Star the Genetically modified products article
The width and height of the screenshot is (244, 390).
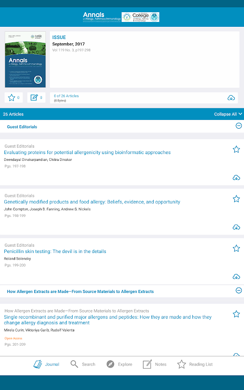(x=236, y=199)
